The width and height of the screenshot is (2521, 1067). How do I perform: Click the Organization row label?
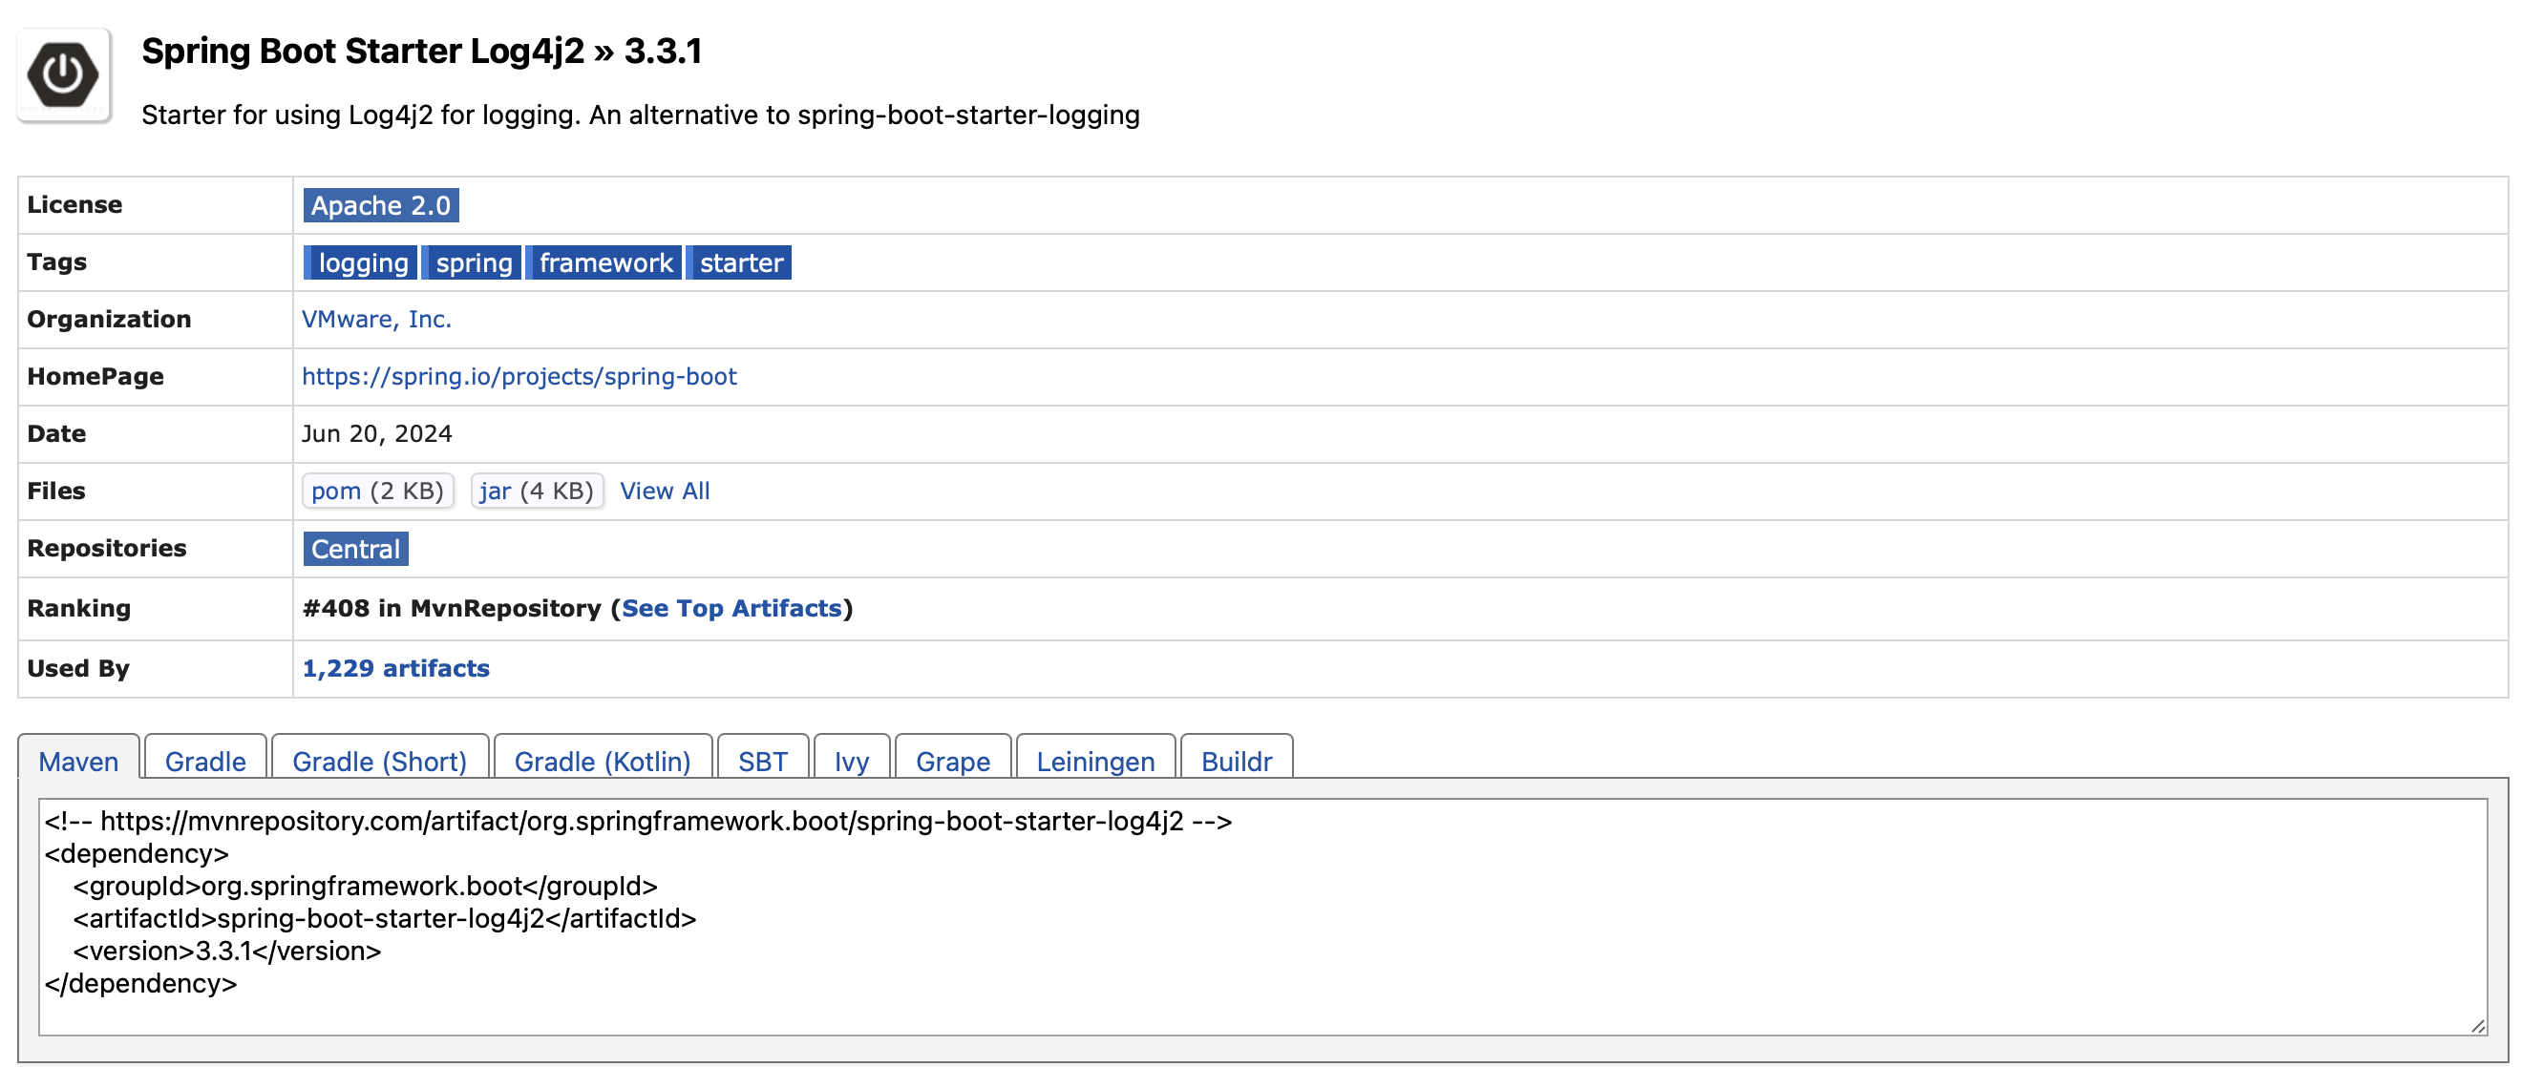pyautogui.click(x=109, y=320)
